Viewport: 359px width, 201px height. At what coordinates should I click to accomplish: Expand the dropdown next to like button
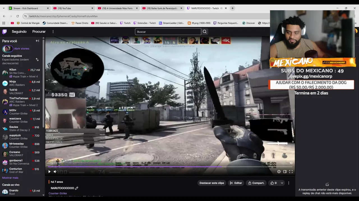pos(282,183)
